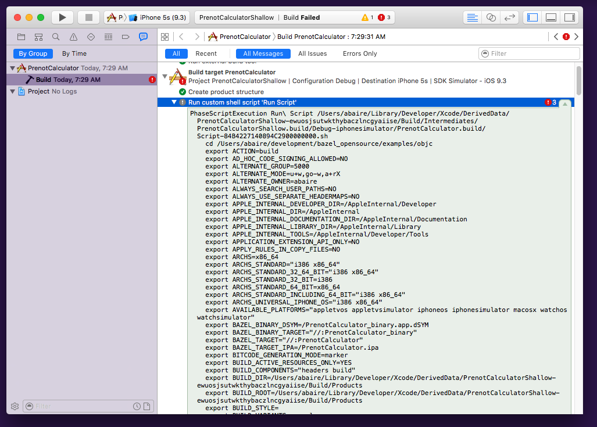Click the 3 errors badge on script row
597x427 pixels.
(550, 102)
